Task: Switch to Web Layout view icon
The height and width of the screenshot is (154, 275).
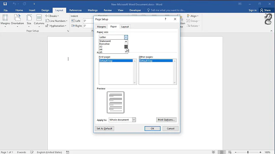Action: click(230, 152)
